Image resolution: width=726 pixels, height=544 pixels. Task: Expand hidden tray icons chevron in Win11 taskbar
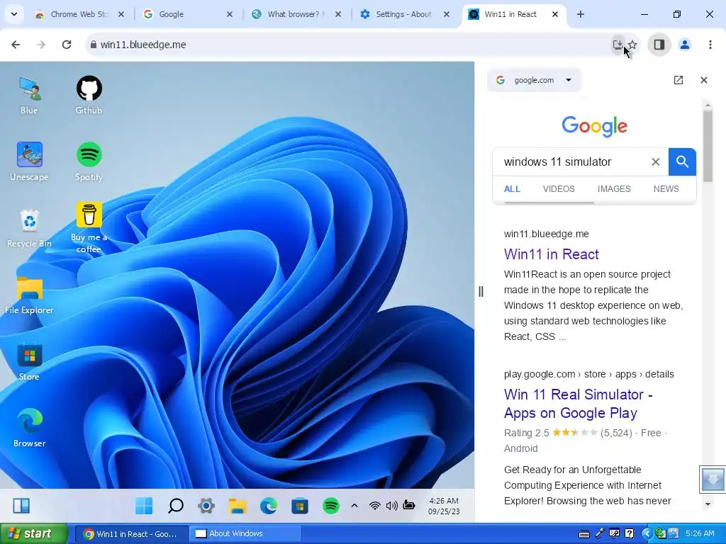pos(354,506)
